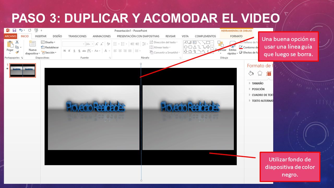The image size is (334, 188).
Task: Switch to the INSERTAR tab
Action: (41, 36)
